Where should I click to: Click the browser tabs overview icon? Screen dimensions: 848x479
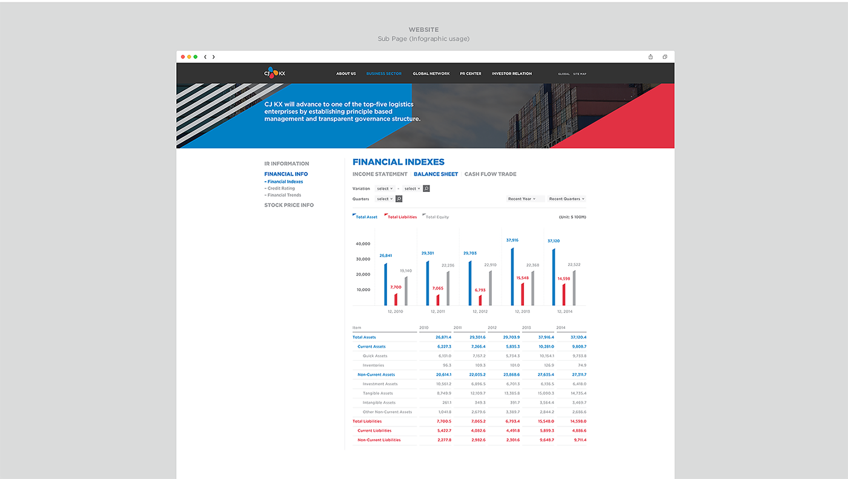pyautogui.click(x=664, y=57)
